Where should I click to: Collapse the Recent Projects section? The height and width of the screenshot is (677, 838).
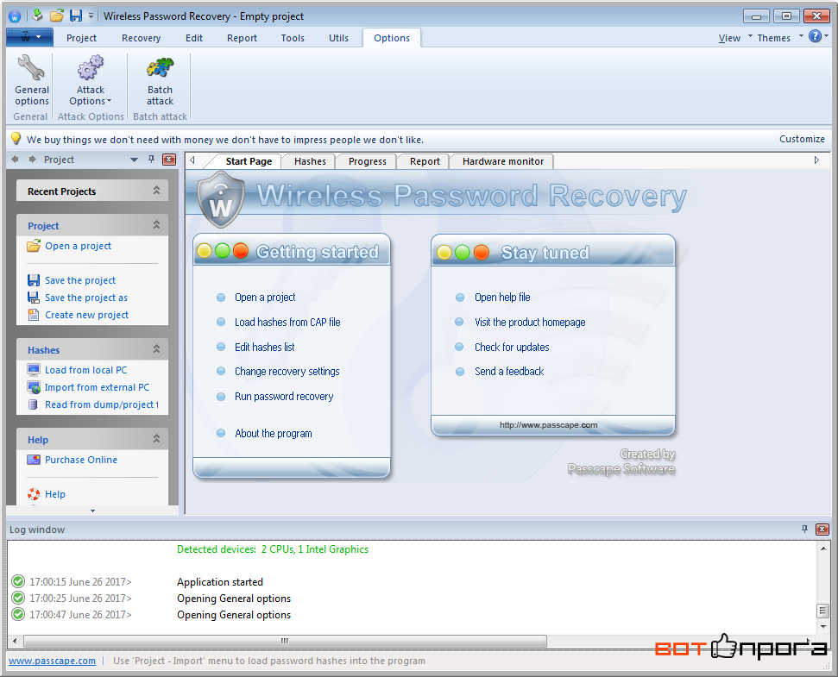click(x=156, y=190)
